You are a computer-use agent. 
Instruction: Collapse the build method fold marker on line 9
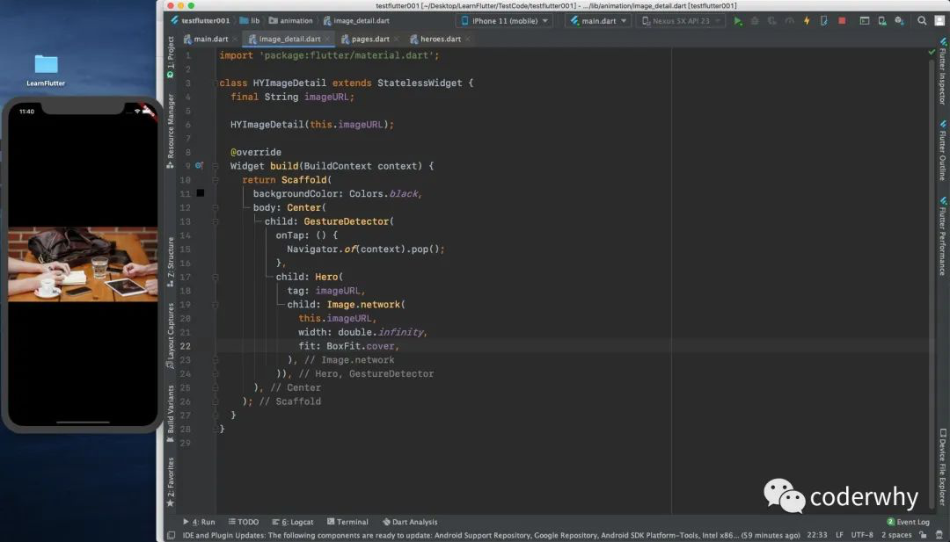(215, 166)
